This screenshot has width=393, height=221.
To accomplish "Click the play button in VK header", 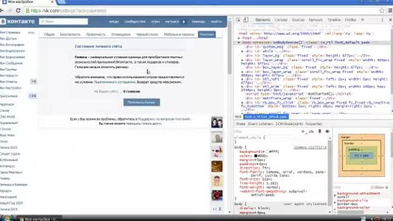I will pyautogui.click(x=184, y=22).
